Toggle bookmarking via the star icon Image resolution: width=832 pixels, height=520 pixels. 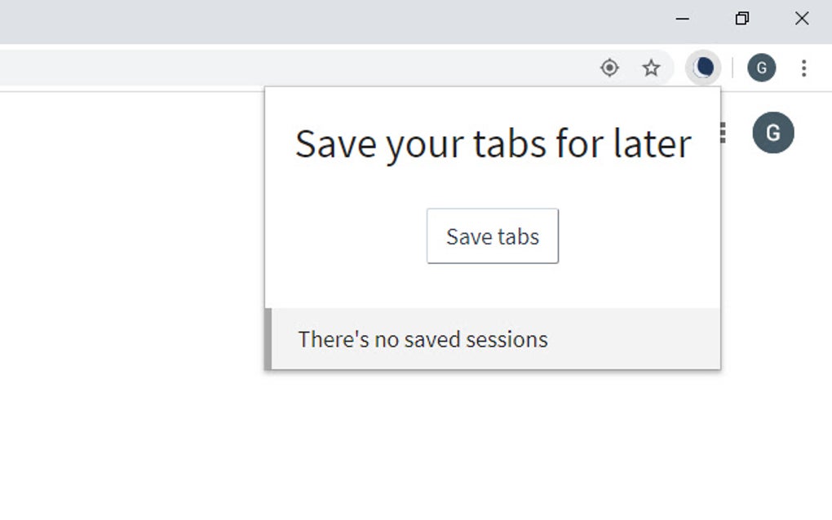[652, 68]
